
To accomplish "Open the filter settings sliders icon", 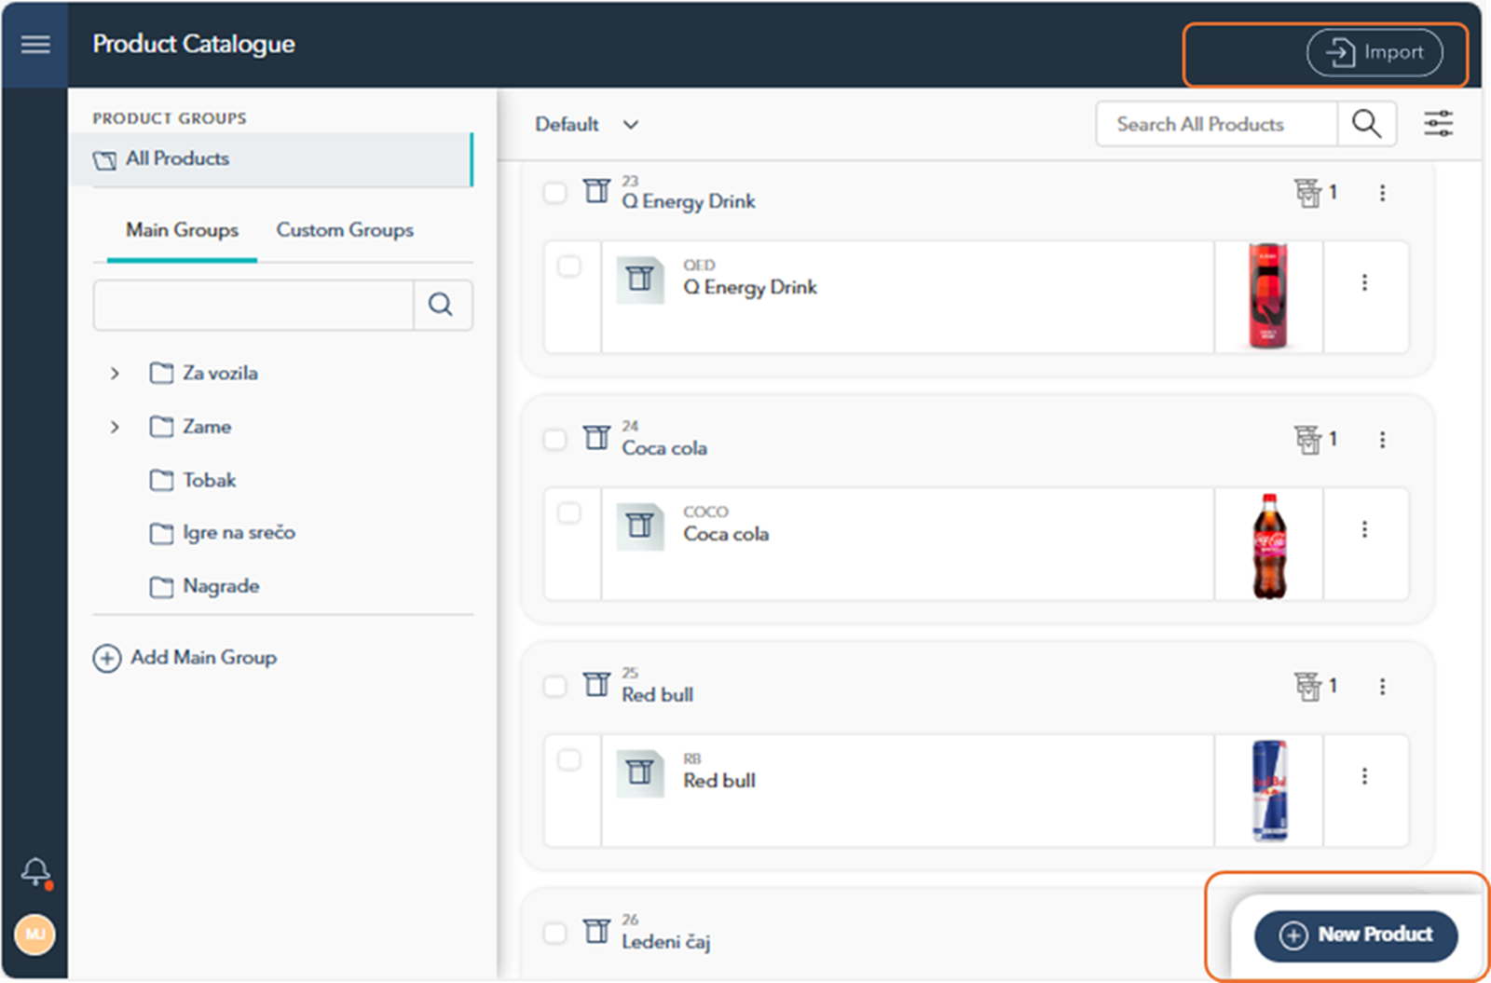I will point(1438,124).
